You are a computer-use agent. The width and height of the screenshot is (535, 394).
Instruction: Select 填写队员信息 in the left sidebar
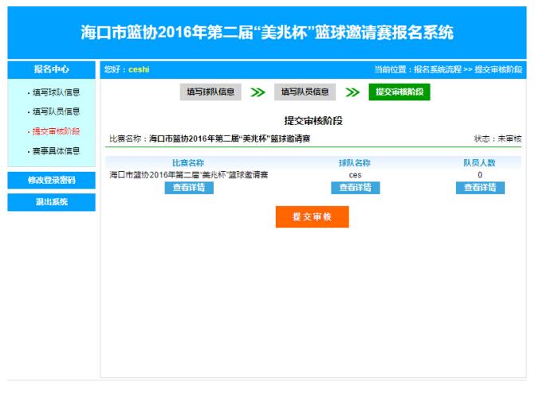click(x=56, y=111)
